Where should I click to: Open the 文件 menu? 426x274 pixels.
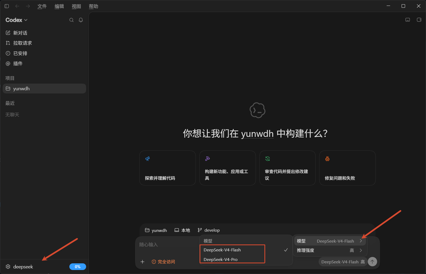pos(42,6)
